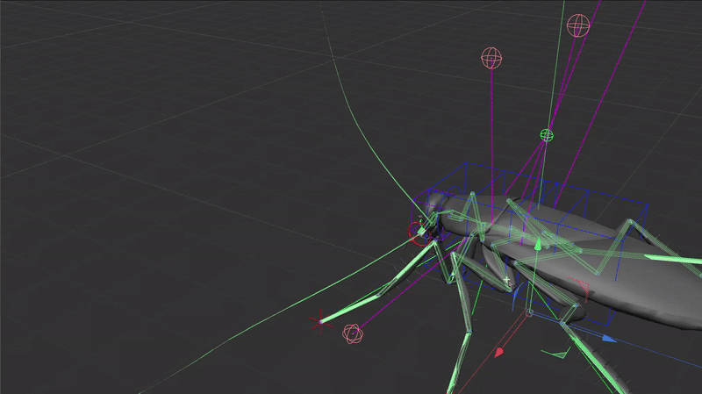The height and width of the screenshot is (394, 702).
Task: Grab the red X-axis arrow of move gizmo
Action: 499,352
